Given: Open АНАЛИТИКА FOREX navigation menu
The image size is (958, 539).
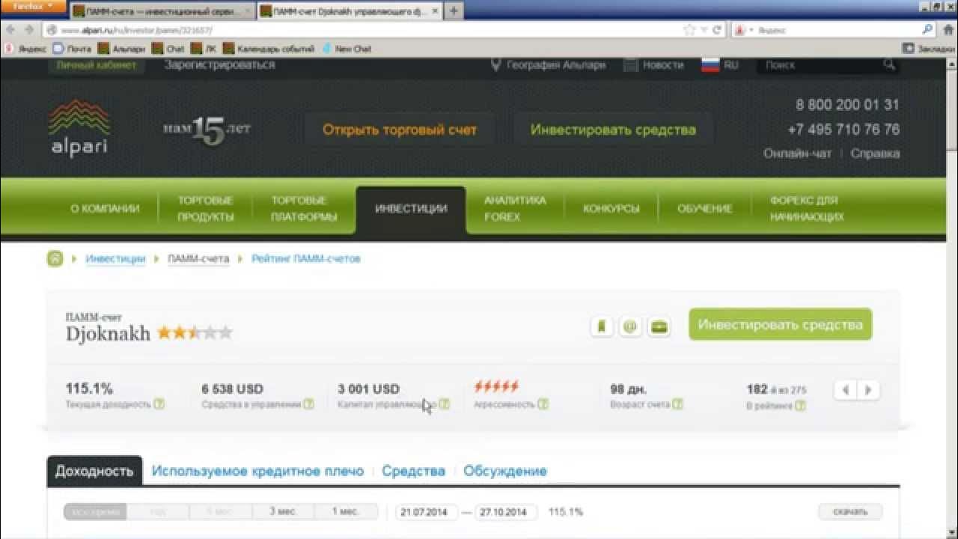Looking at the screenshot, I should tap(515, 209).
